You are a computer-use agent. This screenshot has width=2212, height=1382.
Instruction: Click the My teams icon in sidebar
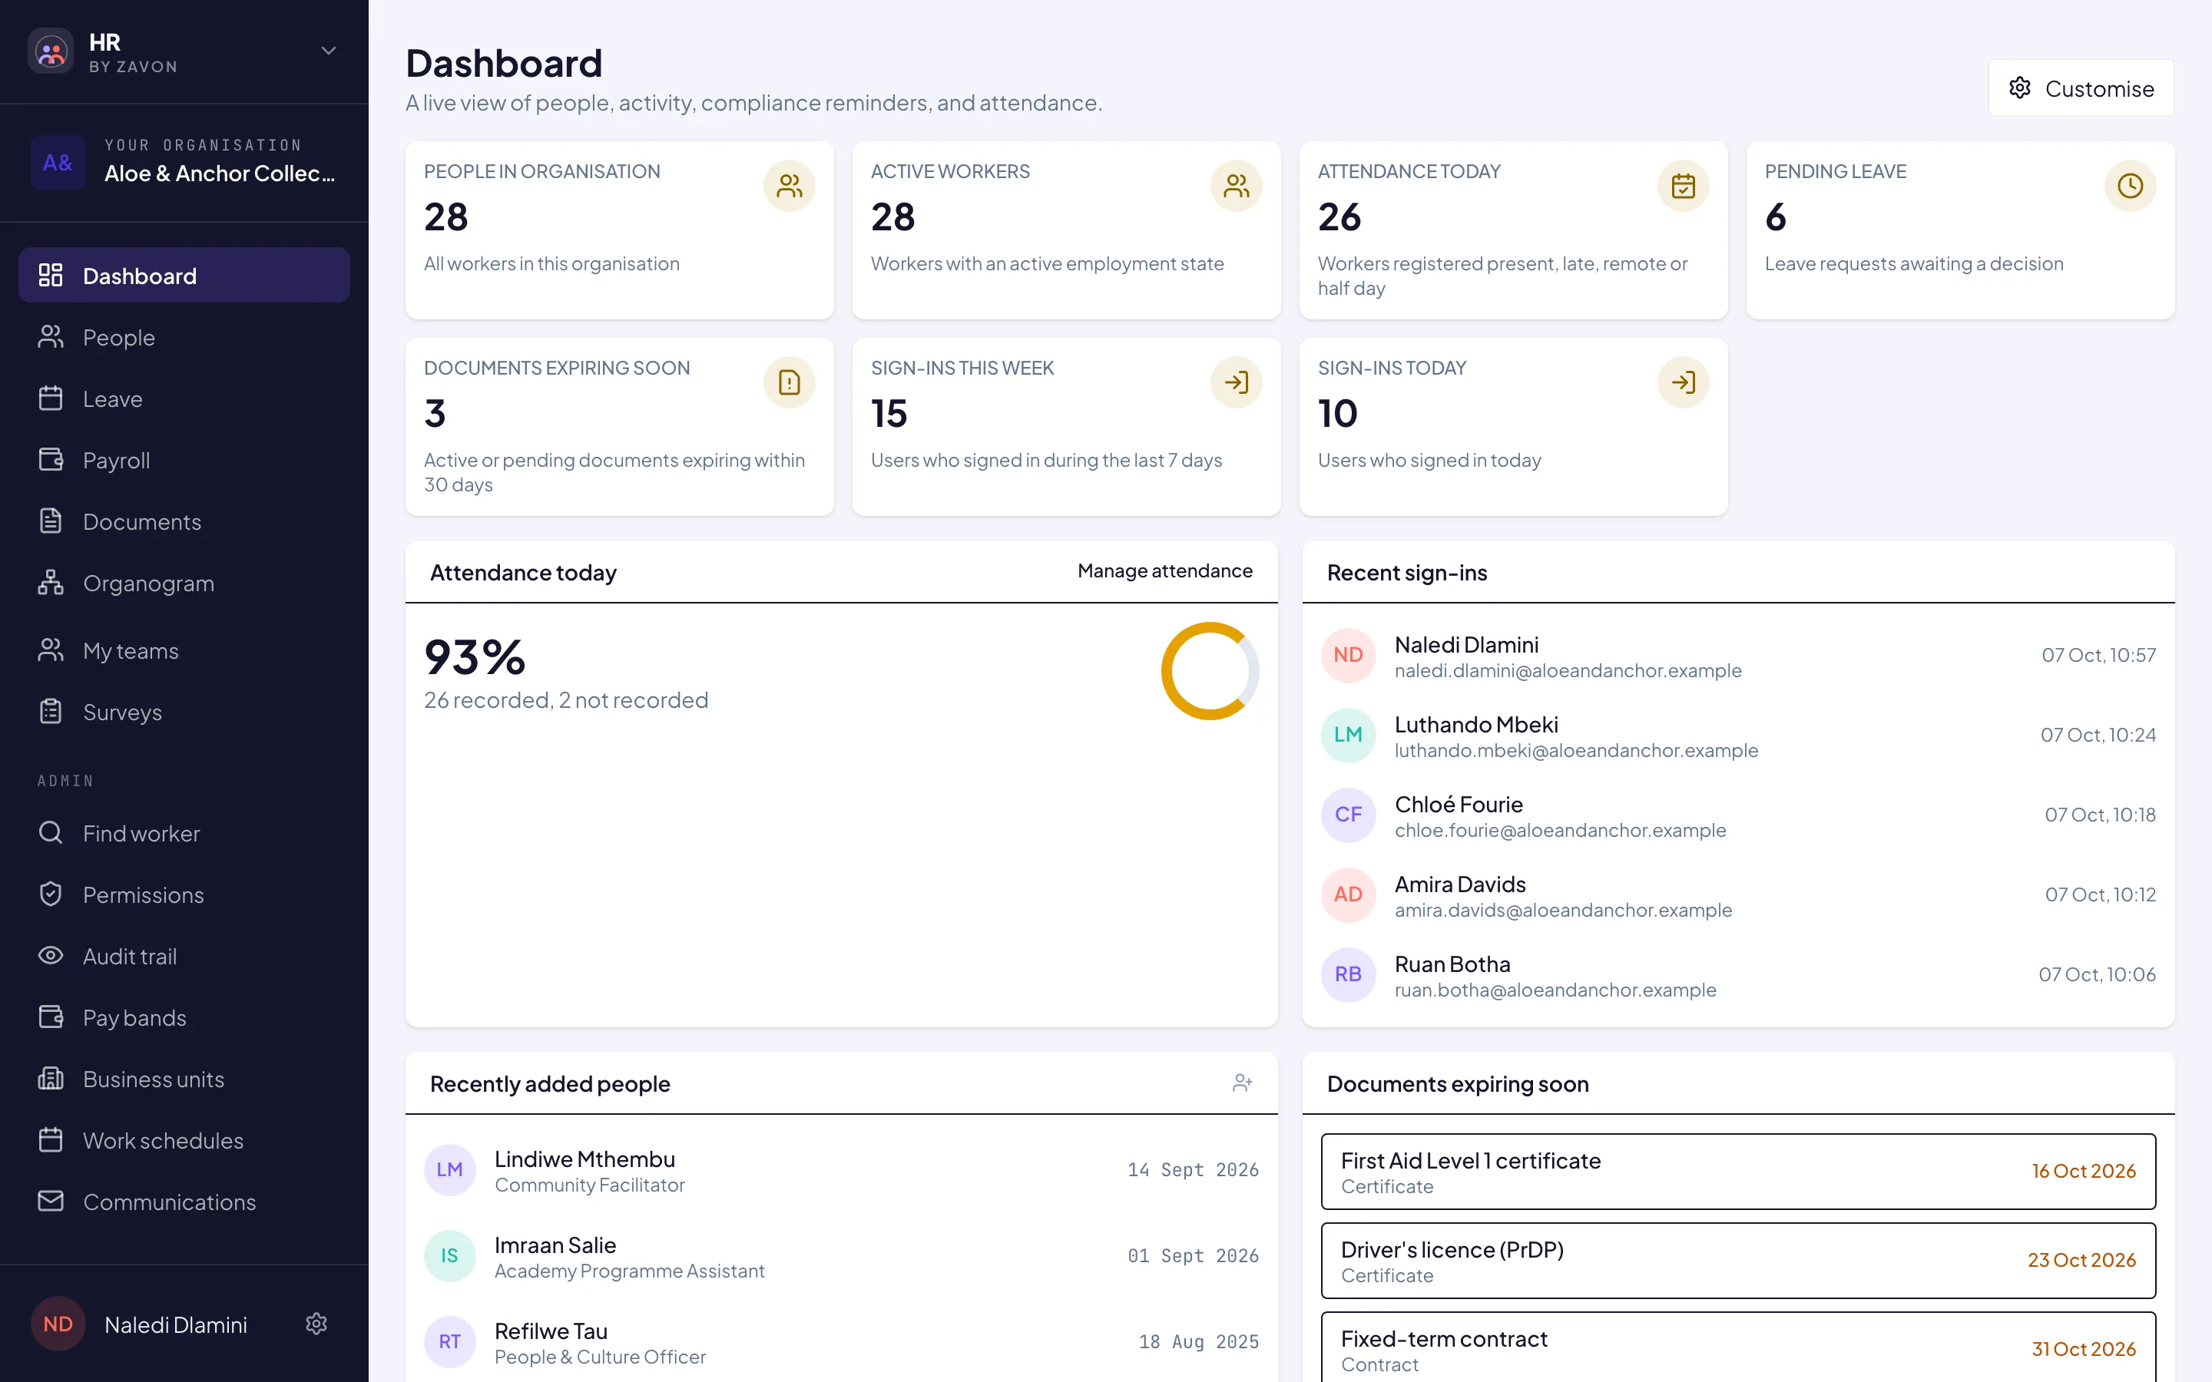[50, 649]
